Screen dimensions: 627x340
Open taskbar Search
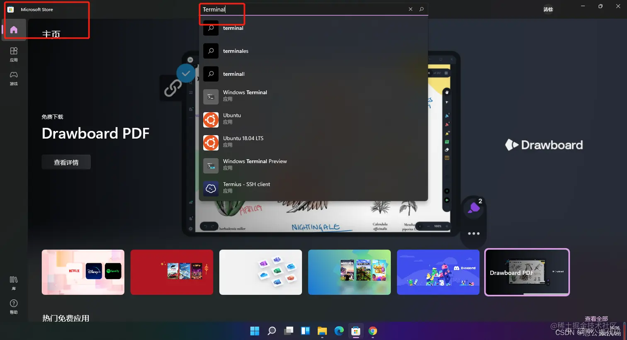point(272,330)
